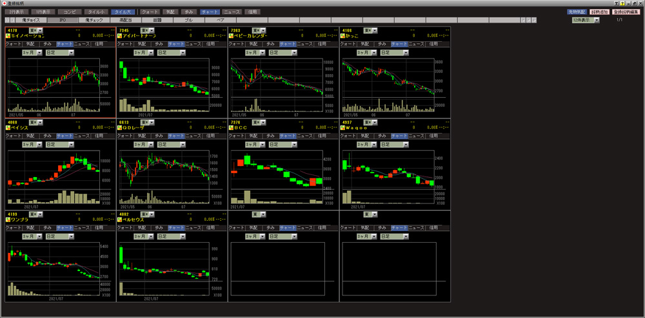Open the 12件表示 count dropdown

pos(597,20)
